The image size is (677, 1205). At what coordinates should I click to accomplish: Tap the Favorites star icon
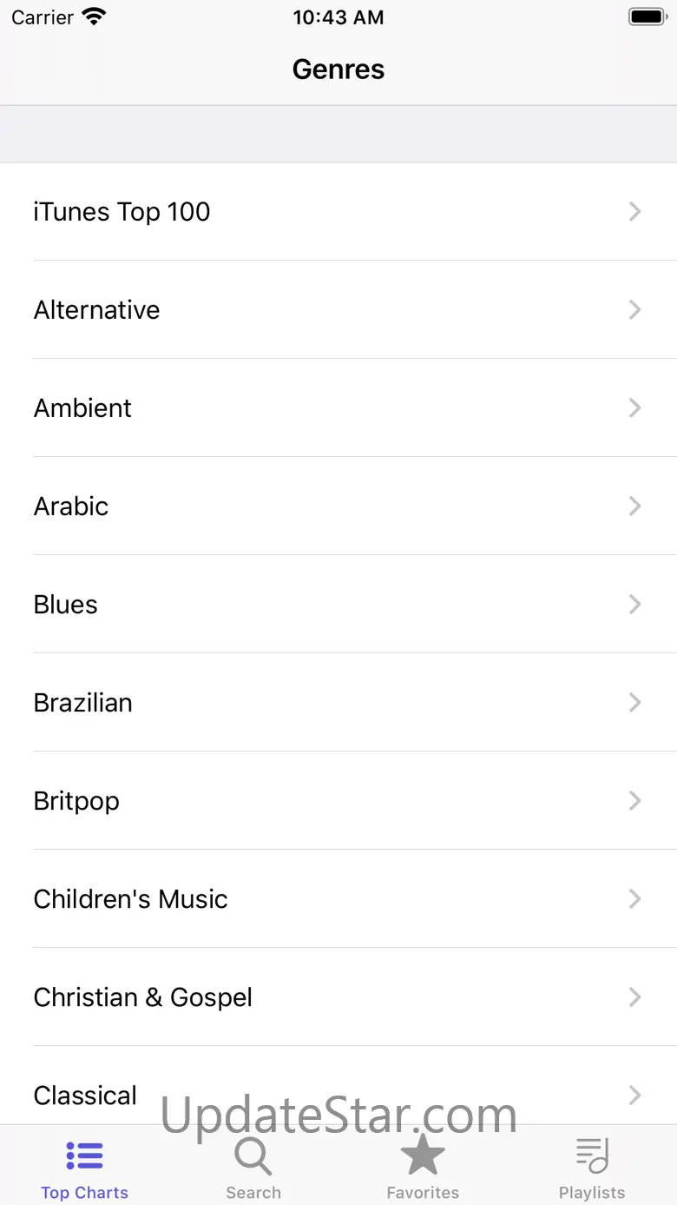(x=423, y=1155)
